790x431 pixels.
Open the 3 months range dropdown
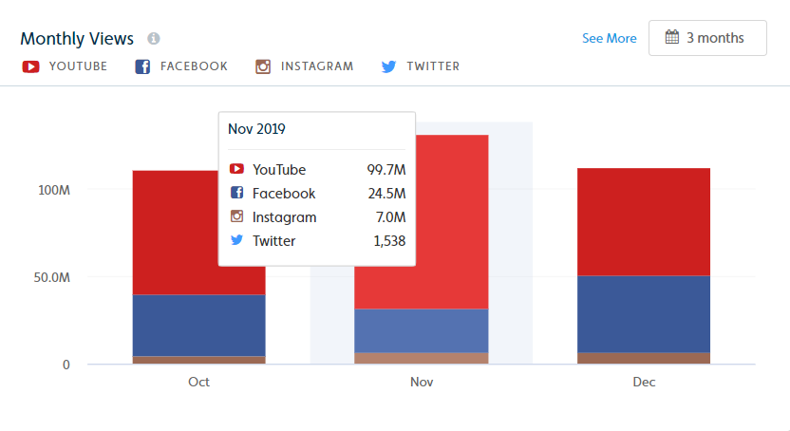click(707, 38)
